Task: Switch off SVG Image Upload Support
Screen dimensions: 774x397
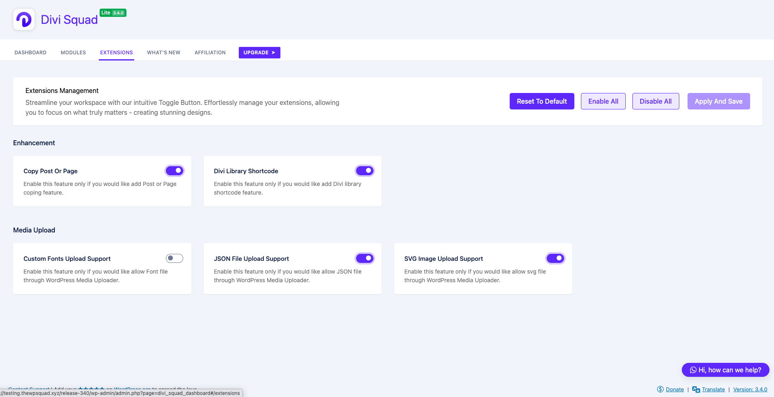Action: [555, 258]
